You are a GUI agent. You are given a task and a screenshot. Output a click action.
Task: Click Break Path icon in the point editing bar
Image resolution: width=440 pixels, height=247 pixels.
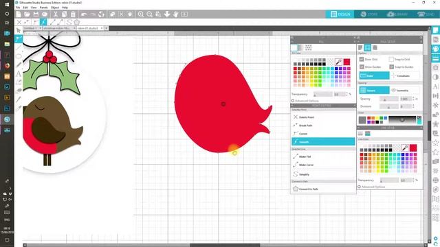tap(27, 22)
